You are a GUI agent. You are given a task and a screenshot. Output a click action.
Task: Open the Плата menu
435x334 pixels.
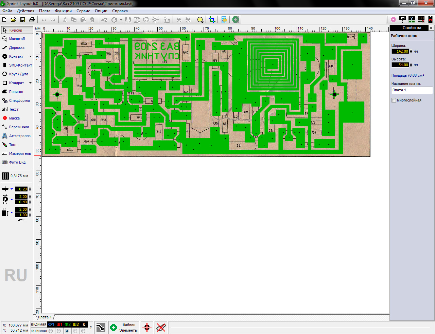45,11
